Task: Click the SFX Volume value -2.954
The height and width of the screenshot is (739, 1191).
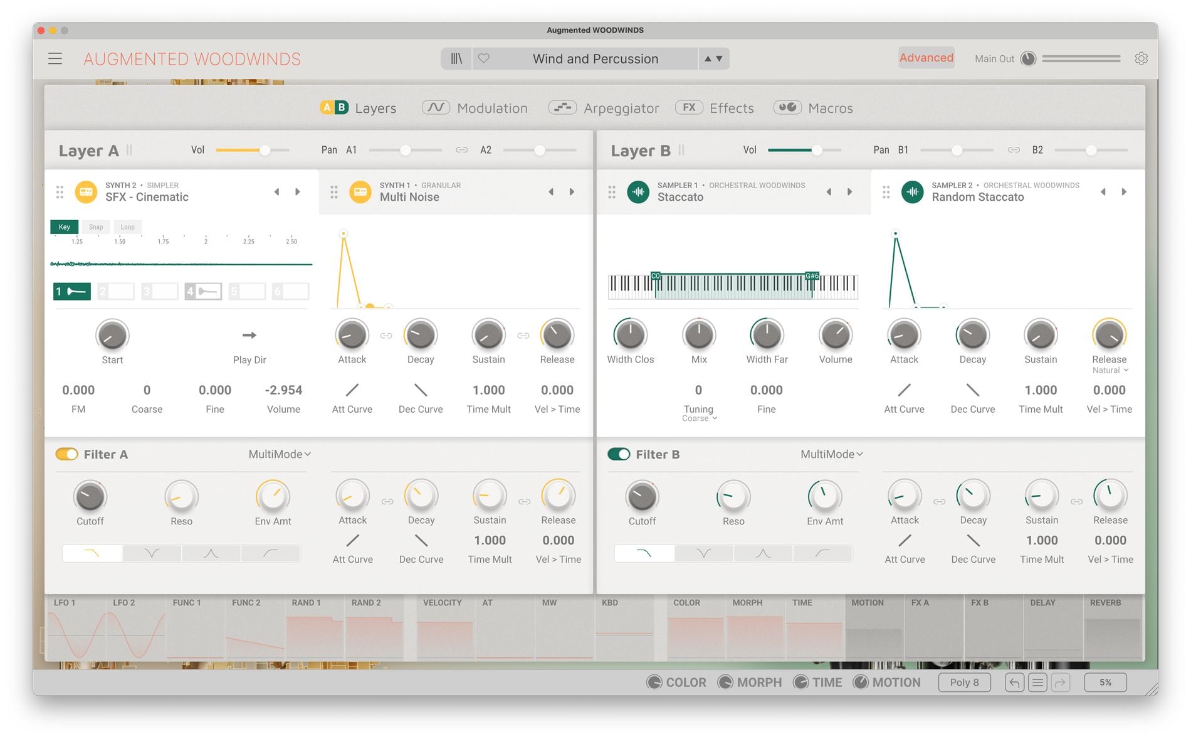Action: coord(283,390)
